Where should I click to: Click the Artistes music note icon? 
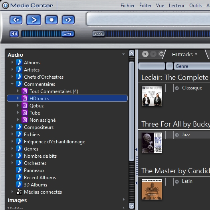[19, 69]
